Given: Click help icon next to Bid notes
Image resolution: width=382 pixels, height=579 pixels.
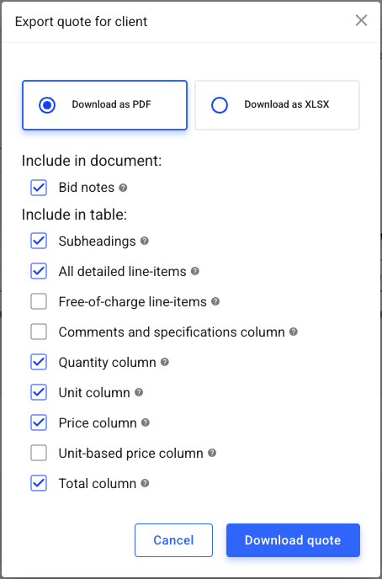Looking at the screenshot, I should pyautogui.click(x=123, y=188).
